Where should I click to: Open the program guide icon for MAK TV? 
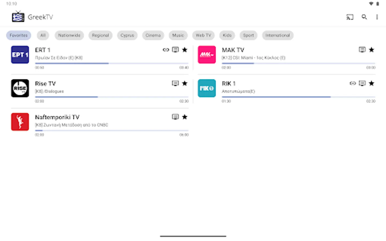(362, 50)
